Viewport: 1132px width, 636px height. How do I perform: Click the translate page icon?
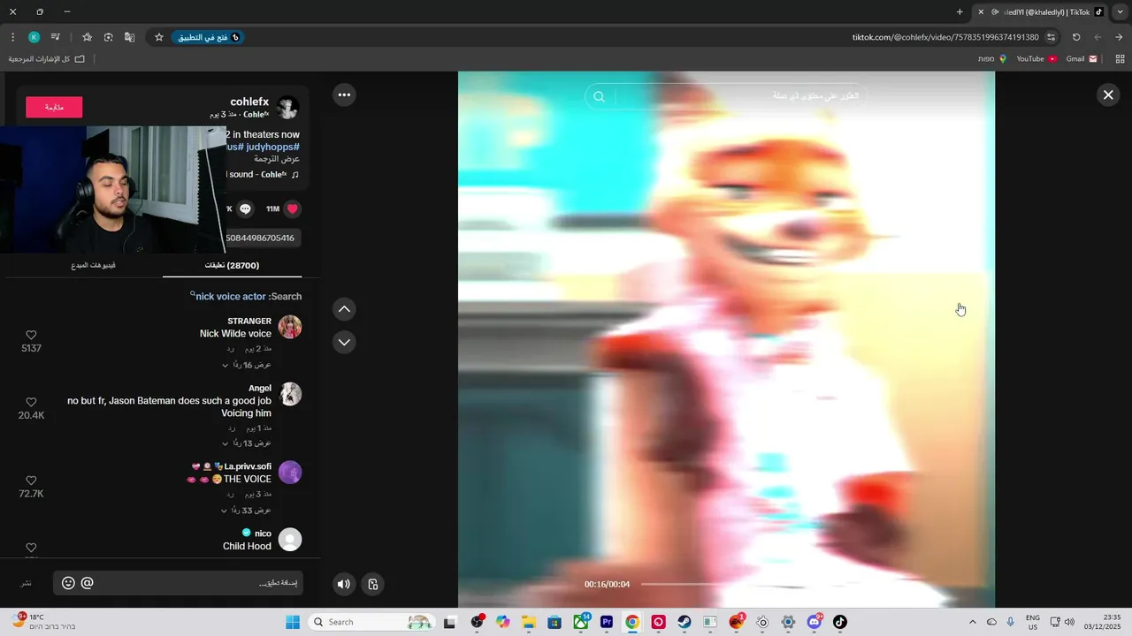coord(130,37)
